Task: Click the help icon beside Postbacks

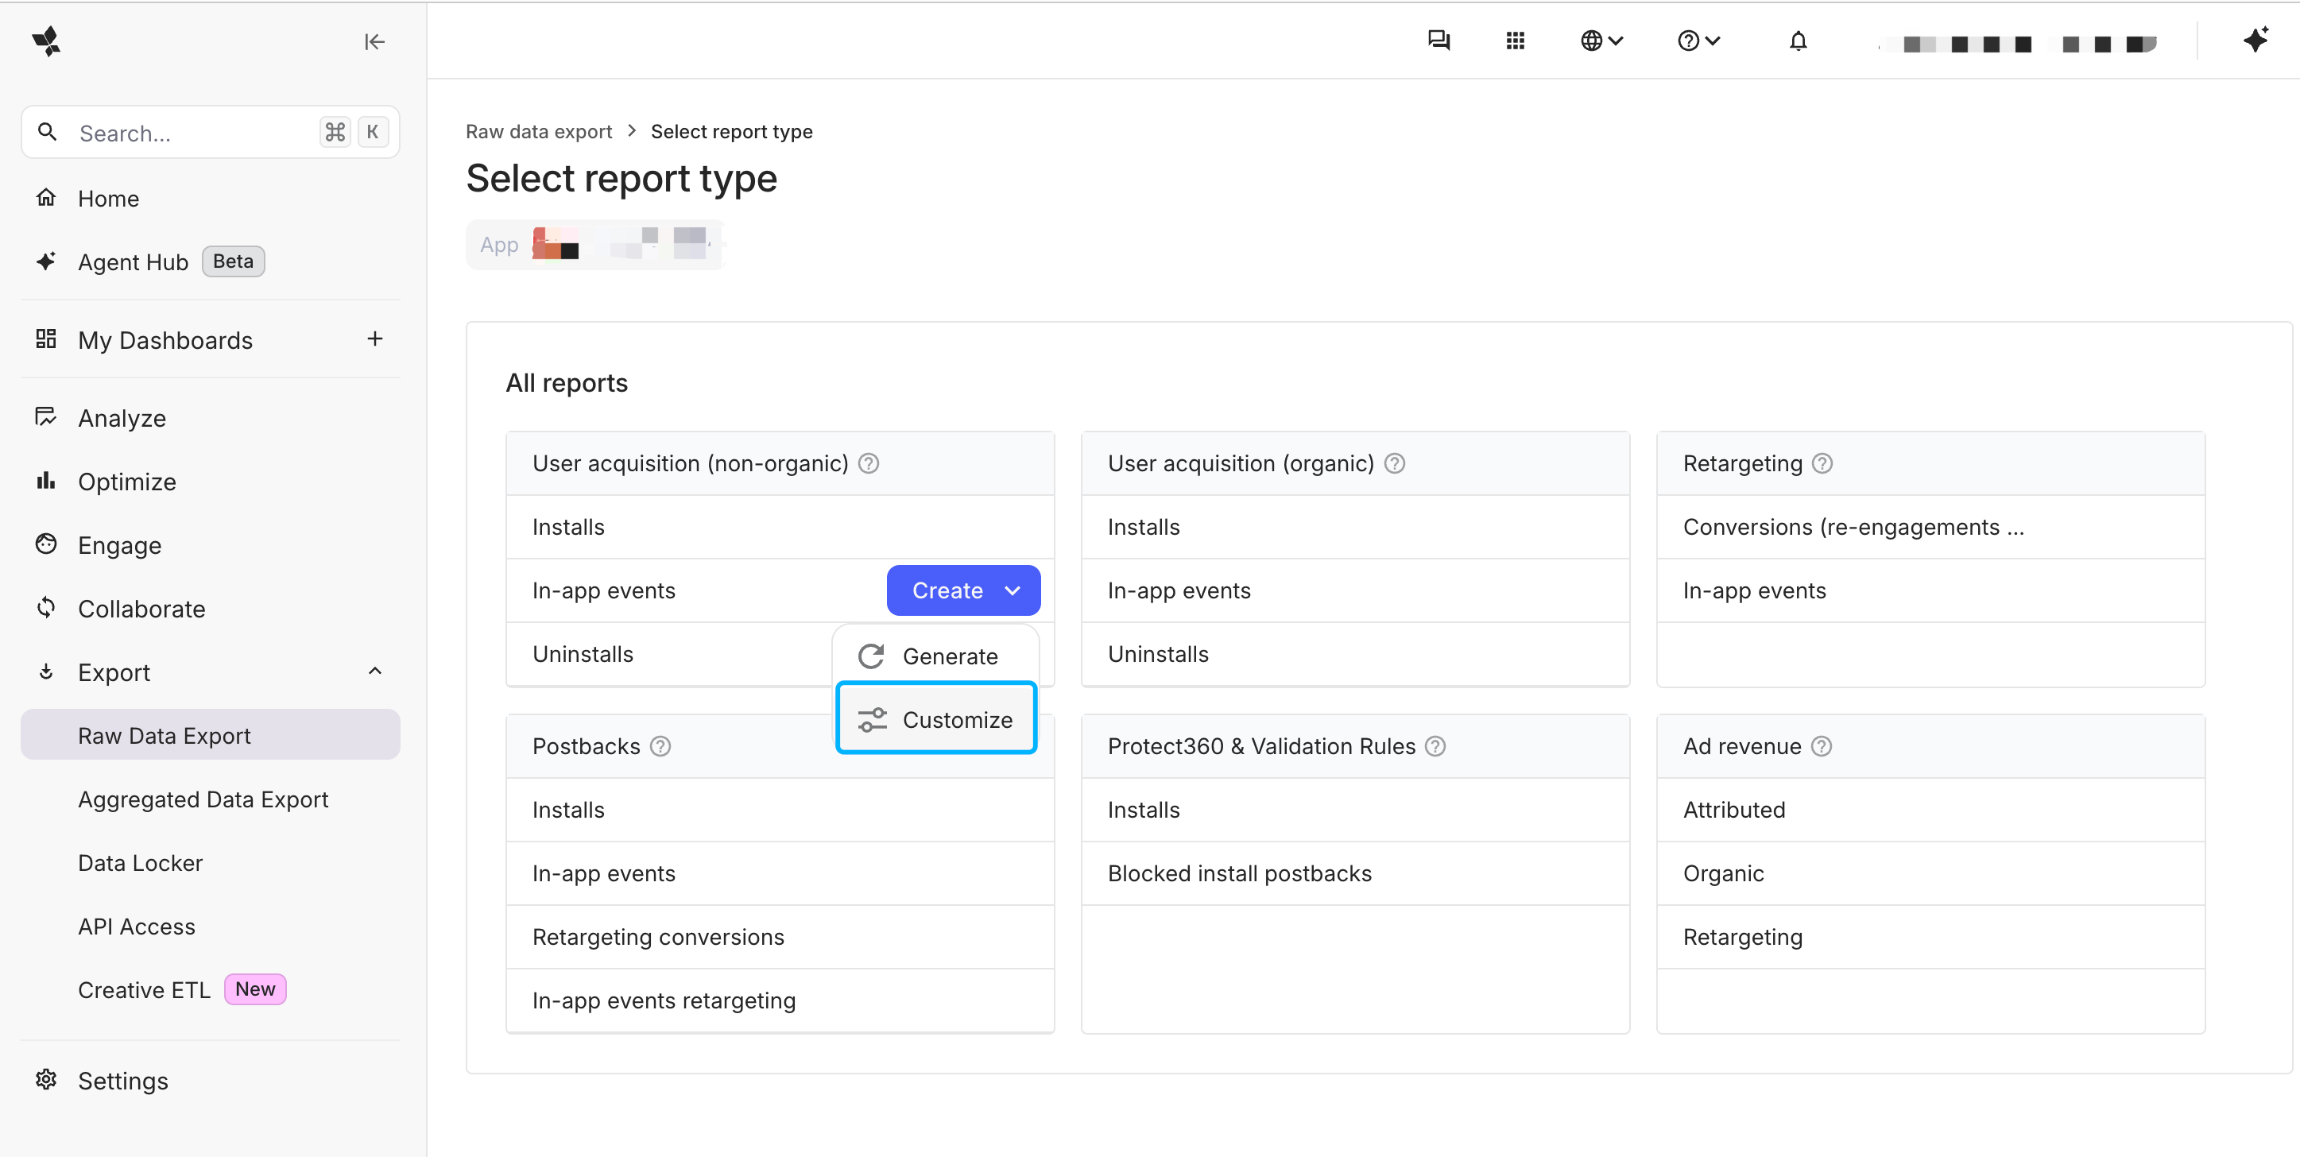Action: point(660,746)
